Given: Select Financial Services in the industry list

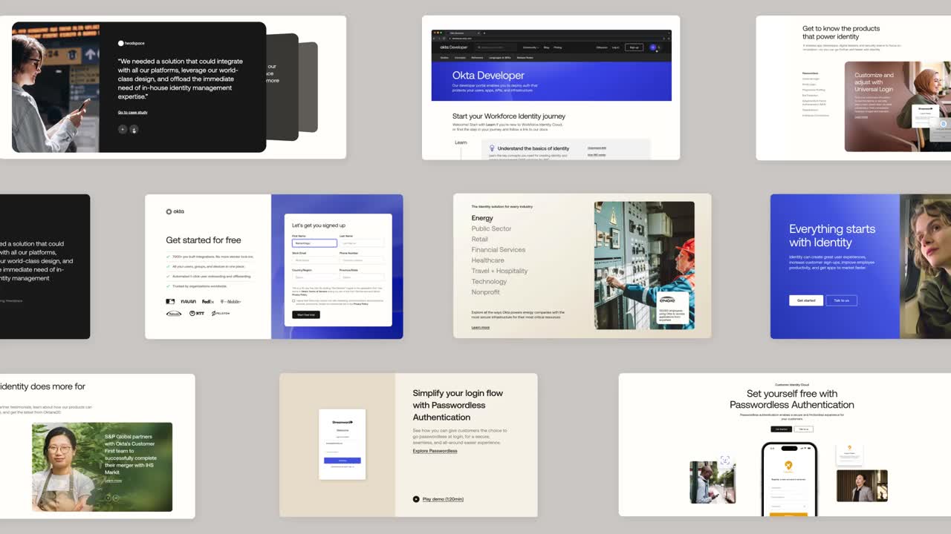Looking at the screenshot, I should [499, 250].
